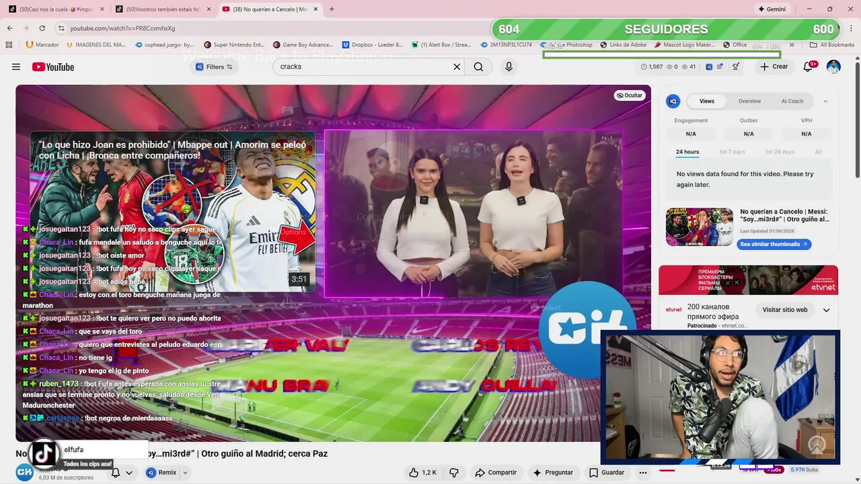The width and height of the screenshot is (861, 484).
Task: Click the page vertical scrollbar
Action: coord(857,121)
